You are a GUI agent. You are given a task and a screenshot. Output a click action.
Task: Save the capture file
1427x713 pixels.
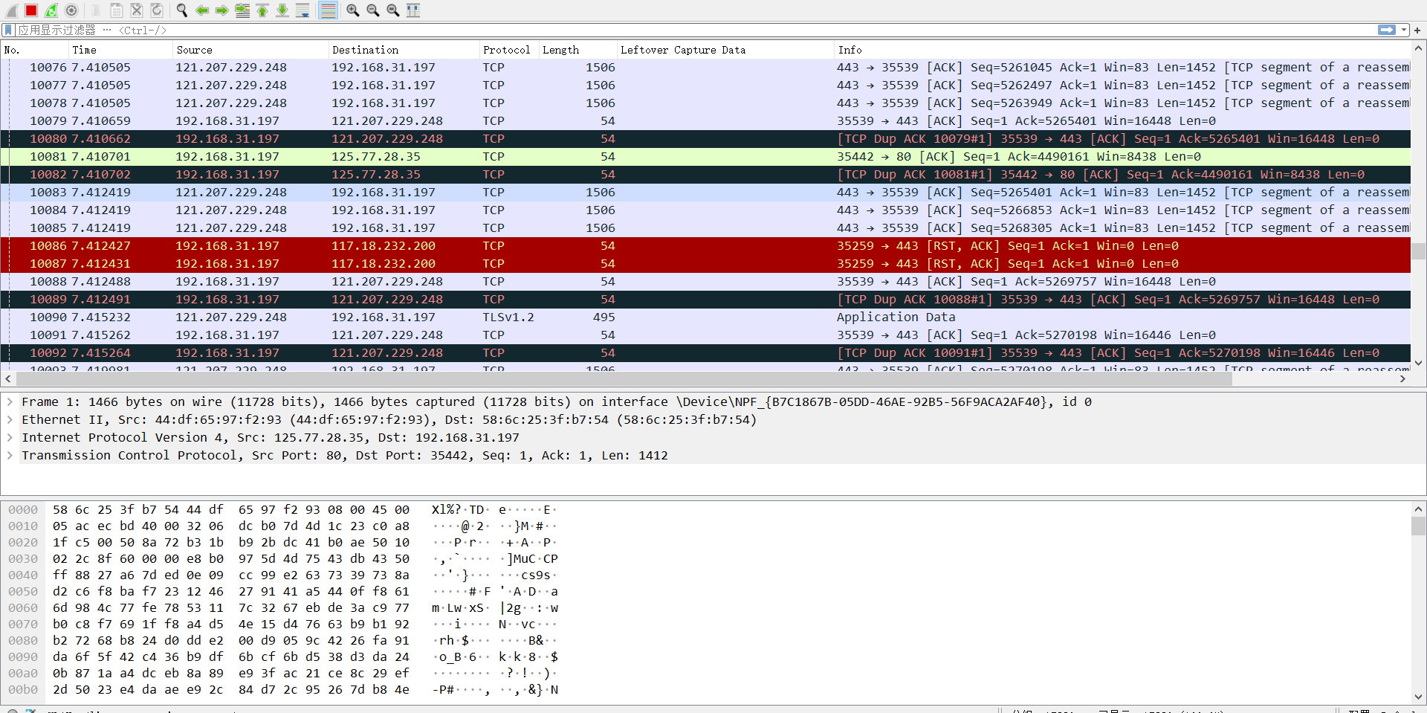[x=117, y=10]
